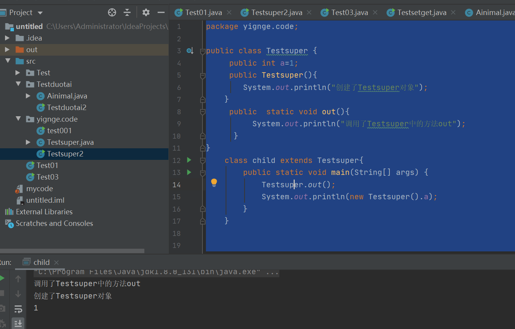Toggle soft-wrap in Run console
Image resolution: width=515 pixels, height=329 pixels.
coord(18,309)
